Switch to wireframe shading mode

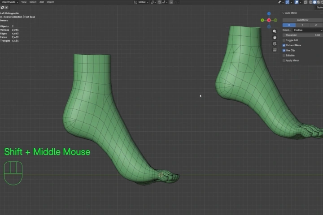tap(310, 2)
